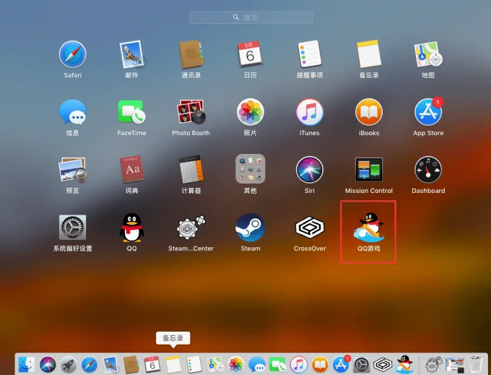This screenshot has height=375, width=491.
Task: Open the Steam app icon
Action: [x=251, y=227]
